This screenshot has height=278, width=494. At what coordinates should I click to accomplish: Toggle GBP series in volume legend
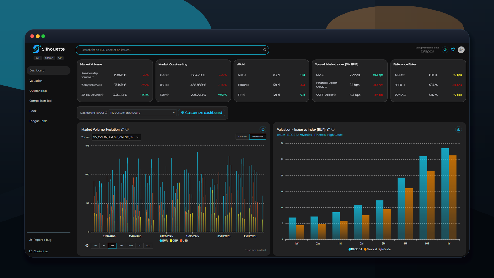point(174,241)
